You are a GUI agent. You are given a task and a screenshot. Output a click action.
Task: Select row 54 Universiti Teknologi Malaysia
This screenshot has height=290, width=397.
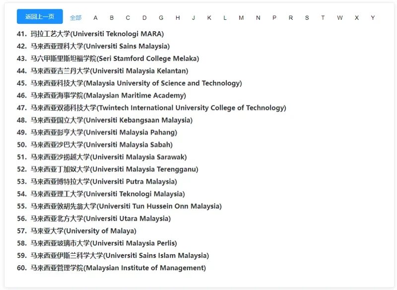point(101,194)
